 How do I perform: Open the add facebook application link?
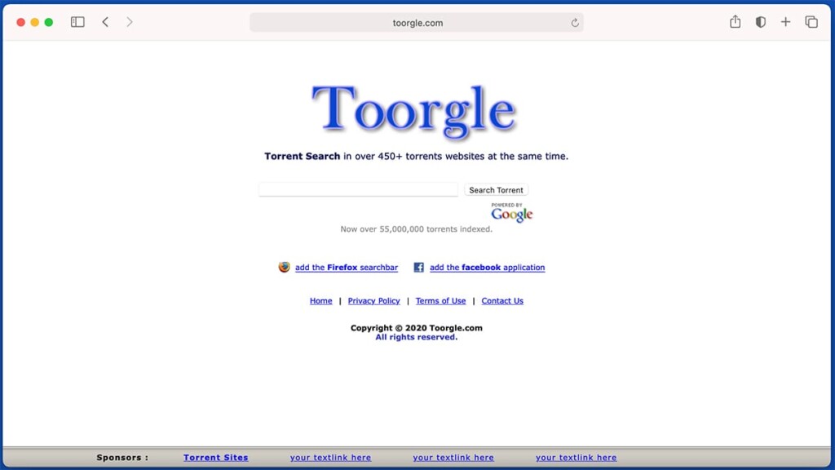click(488, 268)
